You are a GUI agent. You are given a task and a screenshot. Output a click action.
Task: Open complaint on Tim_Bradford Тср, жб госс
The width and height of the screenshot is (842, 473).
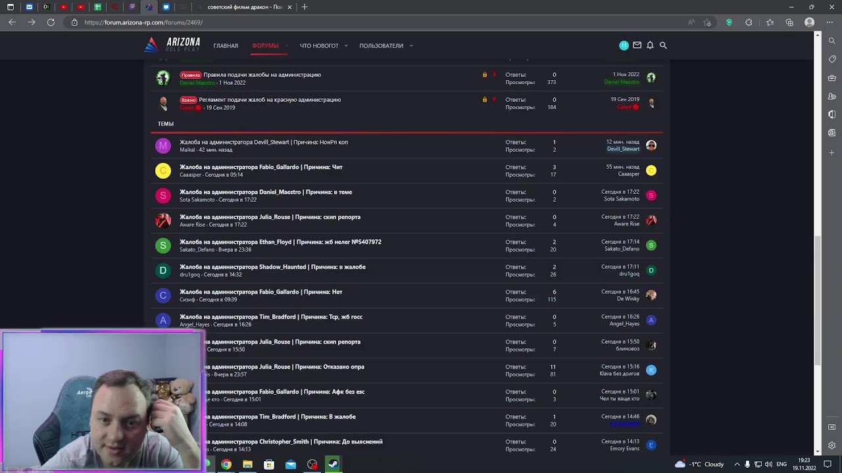coord(271,317)
